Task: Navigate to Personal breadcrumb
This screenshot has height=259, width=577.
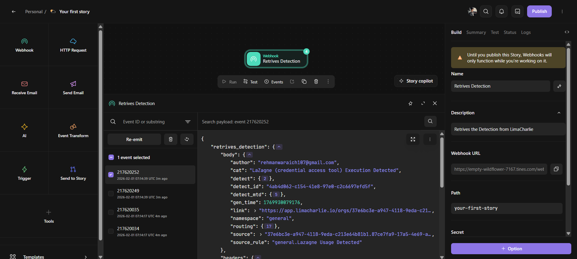Action: click(34, 12)
